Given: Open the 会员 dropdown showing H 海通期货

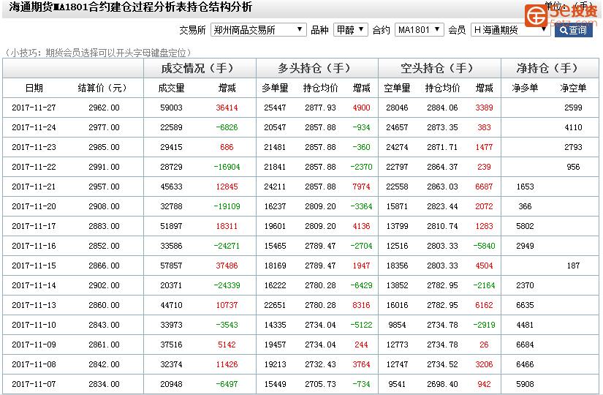Looking at the screenshot, I should pyautogui.click(x=511, y=30).
